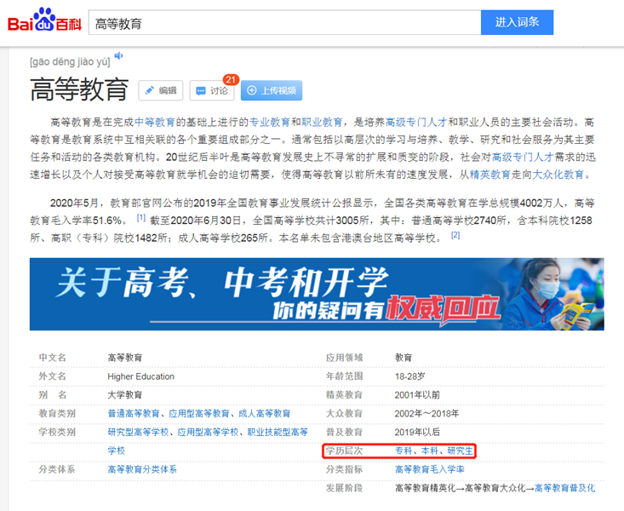Click the 研究生 link
Image resolution: width=624 pixels, height=511 pixels.
point(461,451)
